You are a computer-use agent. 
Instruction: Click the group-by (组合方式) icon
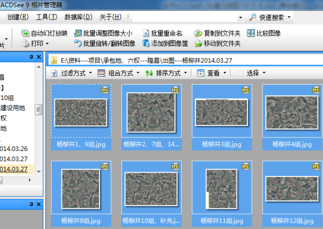click(x=101, y=73)
